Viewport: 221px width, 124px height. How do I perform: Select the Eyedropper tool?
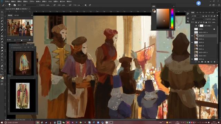tap(2, 27)
